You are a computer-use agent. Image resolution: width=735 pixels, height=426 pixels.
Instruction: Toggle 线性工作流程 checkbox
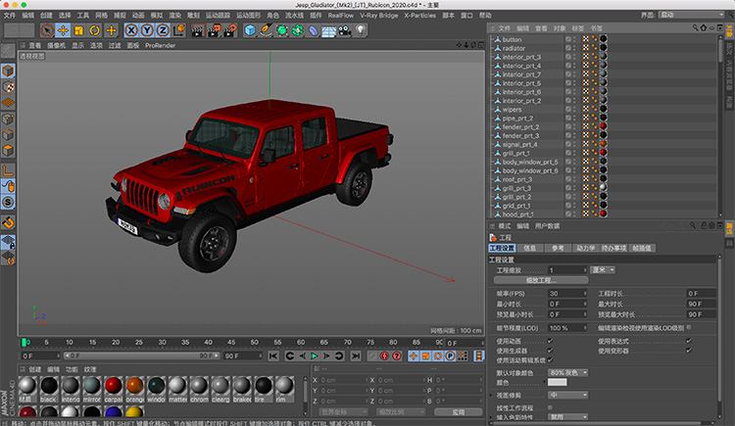550,407
